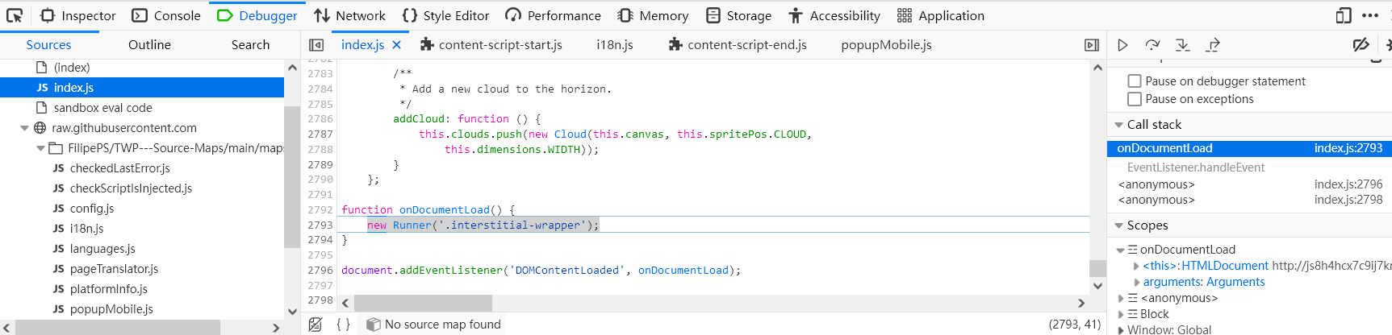Click the pretty print braces icon
This screenshot has width=1392, height=335.
(x=343, y=325)
